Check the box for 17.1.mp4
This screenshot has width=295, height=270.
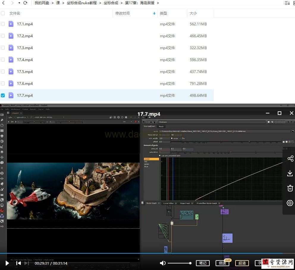3,24
